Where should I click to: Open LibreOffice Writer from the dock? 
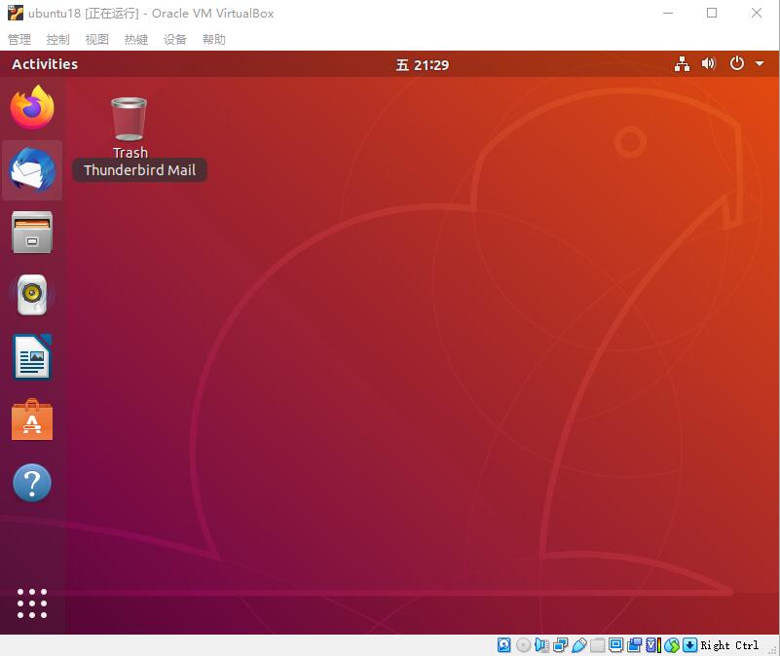(x=32, y=356)
